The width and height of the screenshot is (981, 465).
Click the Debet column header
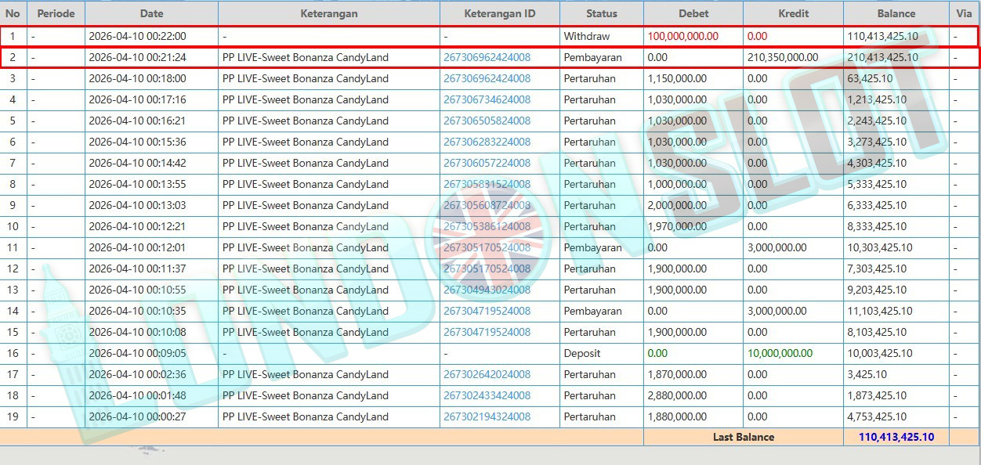click(x=693, y=13)
